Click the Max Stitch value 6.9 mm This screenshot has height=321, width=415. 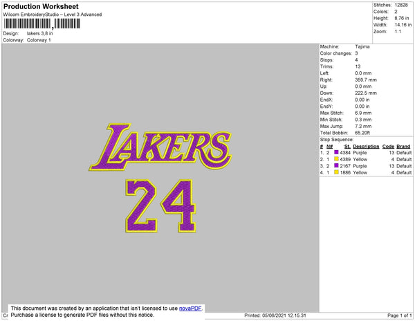click(x=363, y=113)
